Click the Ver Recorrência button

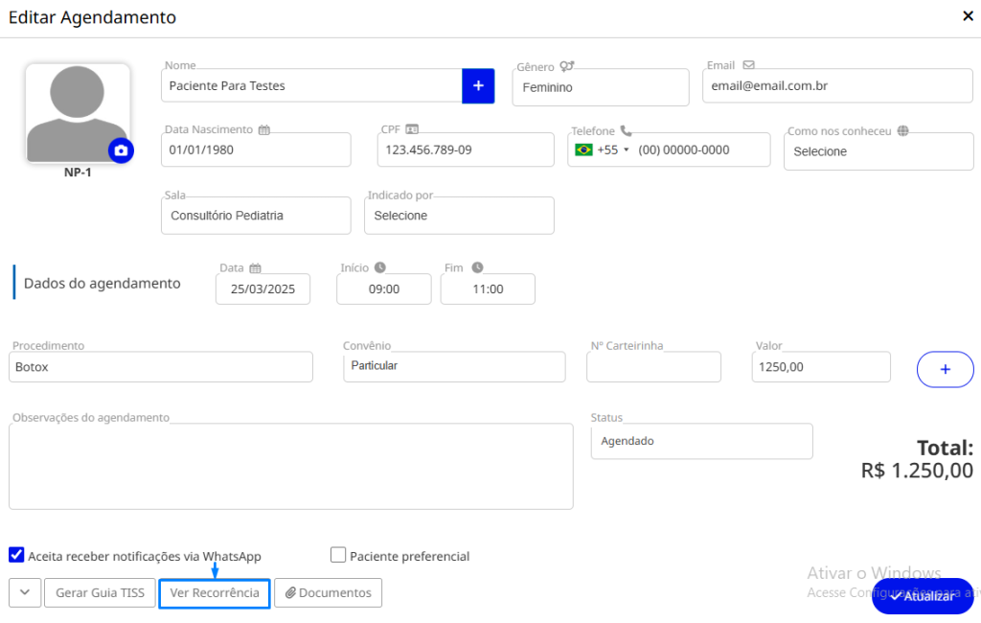[215, 593]
